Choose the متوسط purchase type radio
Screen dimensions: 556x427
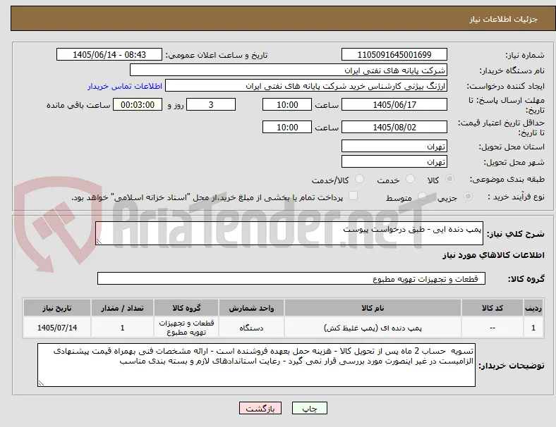pos(422,197)
